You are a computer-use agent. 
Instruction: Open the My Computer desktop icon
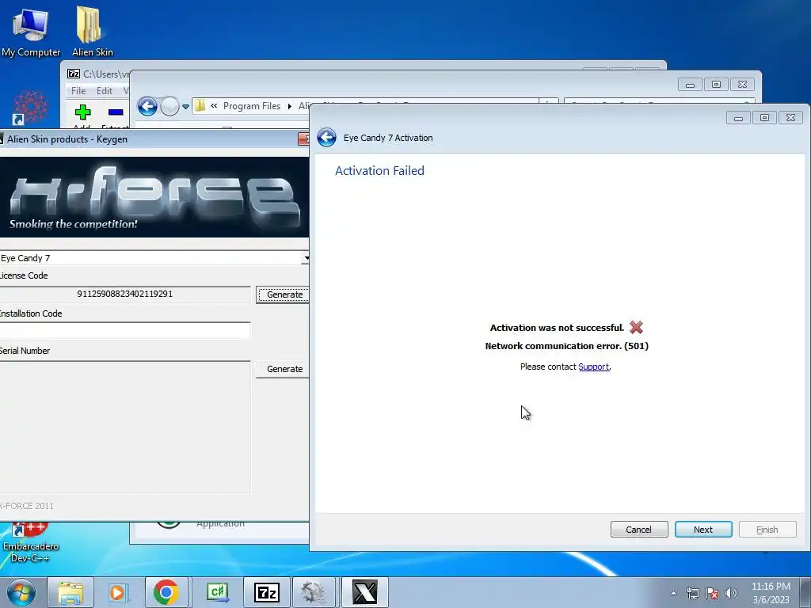click(31, 32)
